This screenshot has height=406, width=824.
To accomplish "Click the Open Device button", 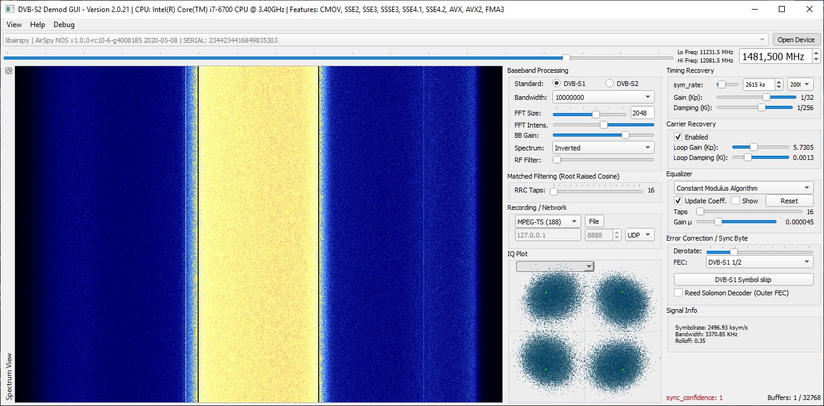I will [x=796, y=40].
